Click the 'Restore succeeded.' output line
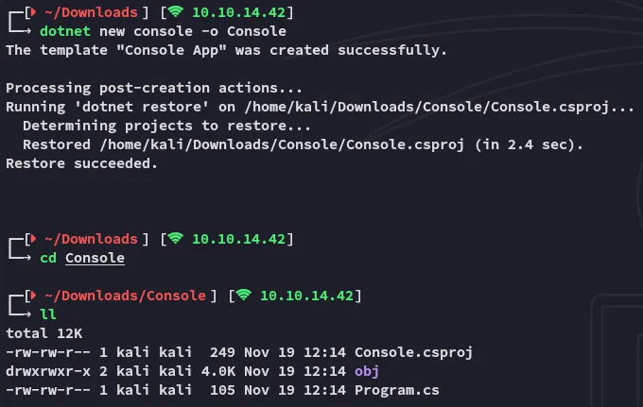 [x=81, y=162]
